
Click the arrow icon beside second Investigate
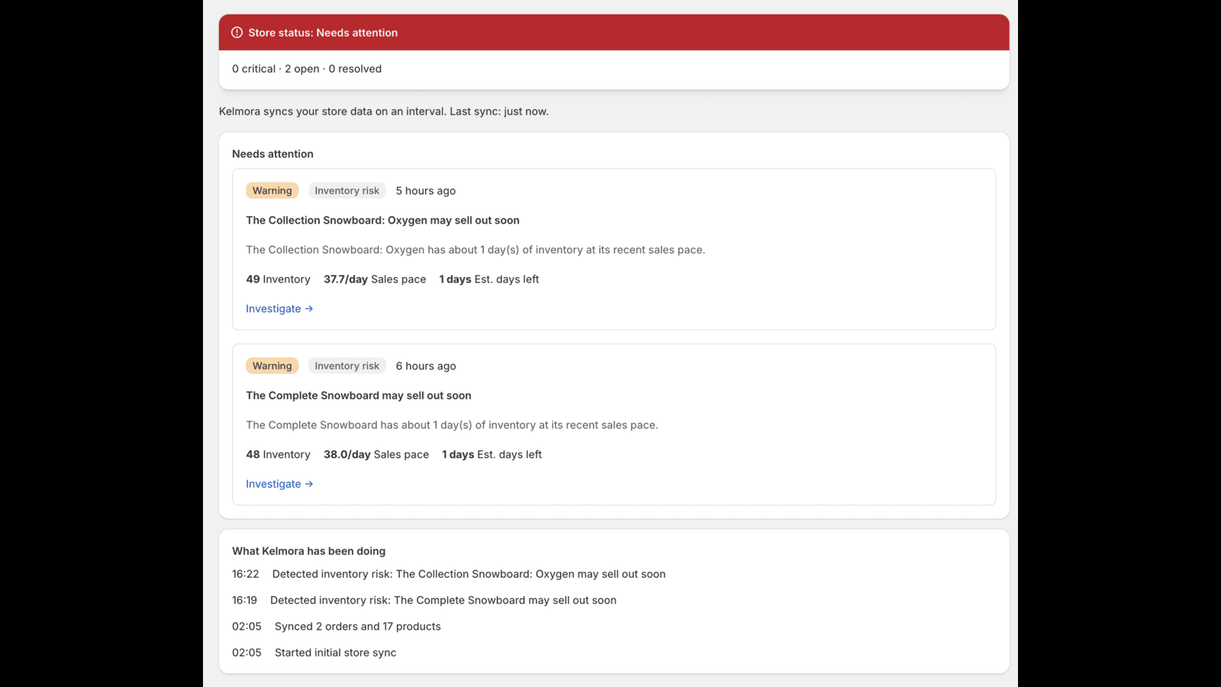309,484
